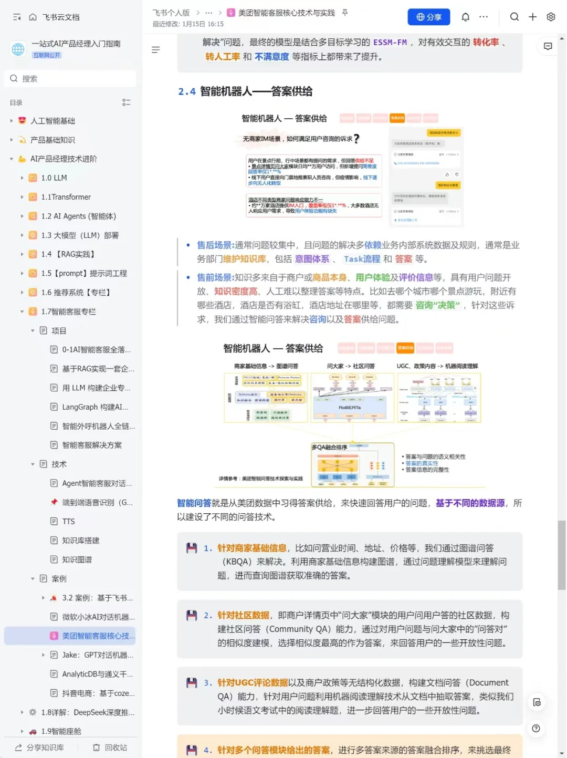The width and height of the screenshot is (567, 758).
Task: Open the settings gear icon
Action: pyautogui.click(x=551, y=17)
